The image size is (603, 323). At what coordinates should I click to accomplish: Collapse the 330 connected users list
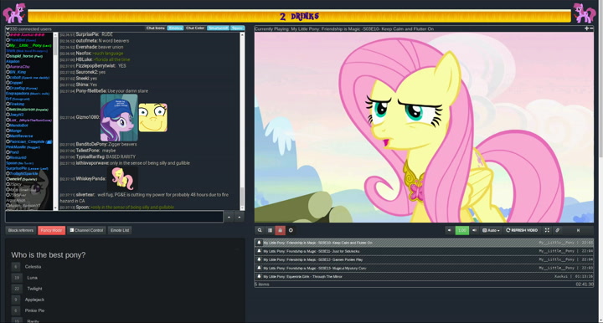pyautogui.click(x=8, y=28)
